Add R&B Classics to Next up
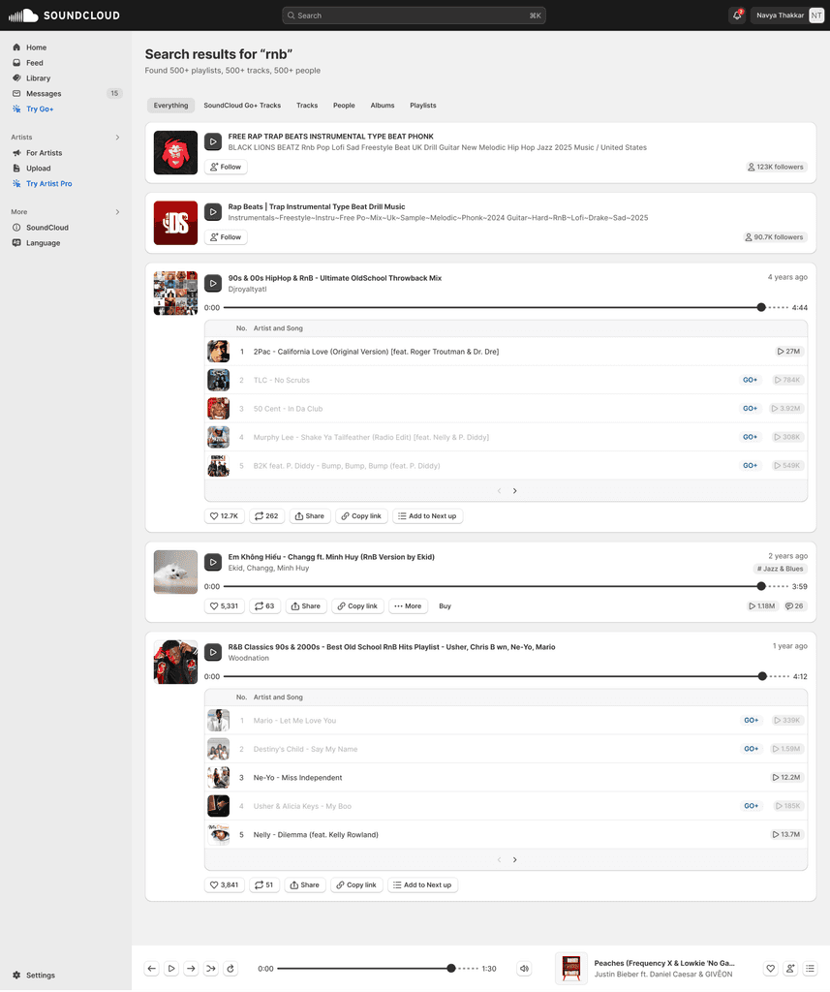Screen dimensions: 830x992 coord(422,885)
